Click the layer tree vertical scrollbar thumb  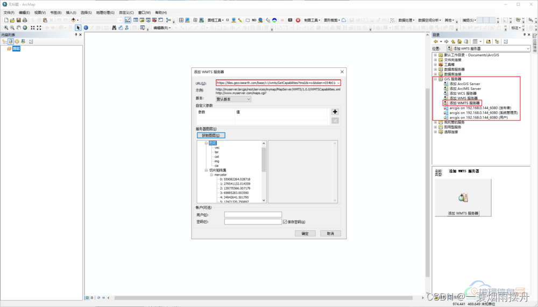(x=264, y=159)
